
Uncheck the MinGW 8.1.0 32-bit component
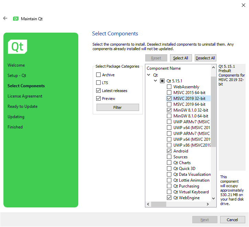click(x=169, y=110)
